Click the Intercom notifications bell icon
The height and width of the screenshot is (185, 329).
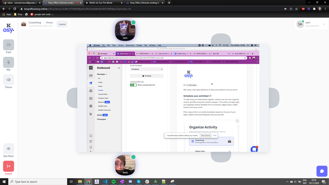click(91, 147)
